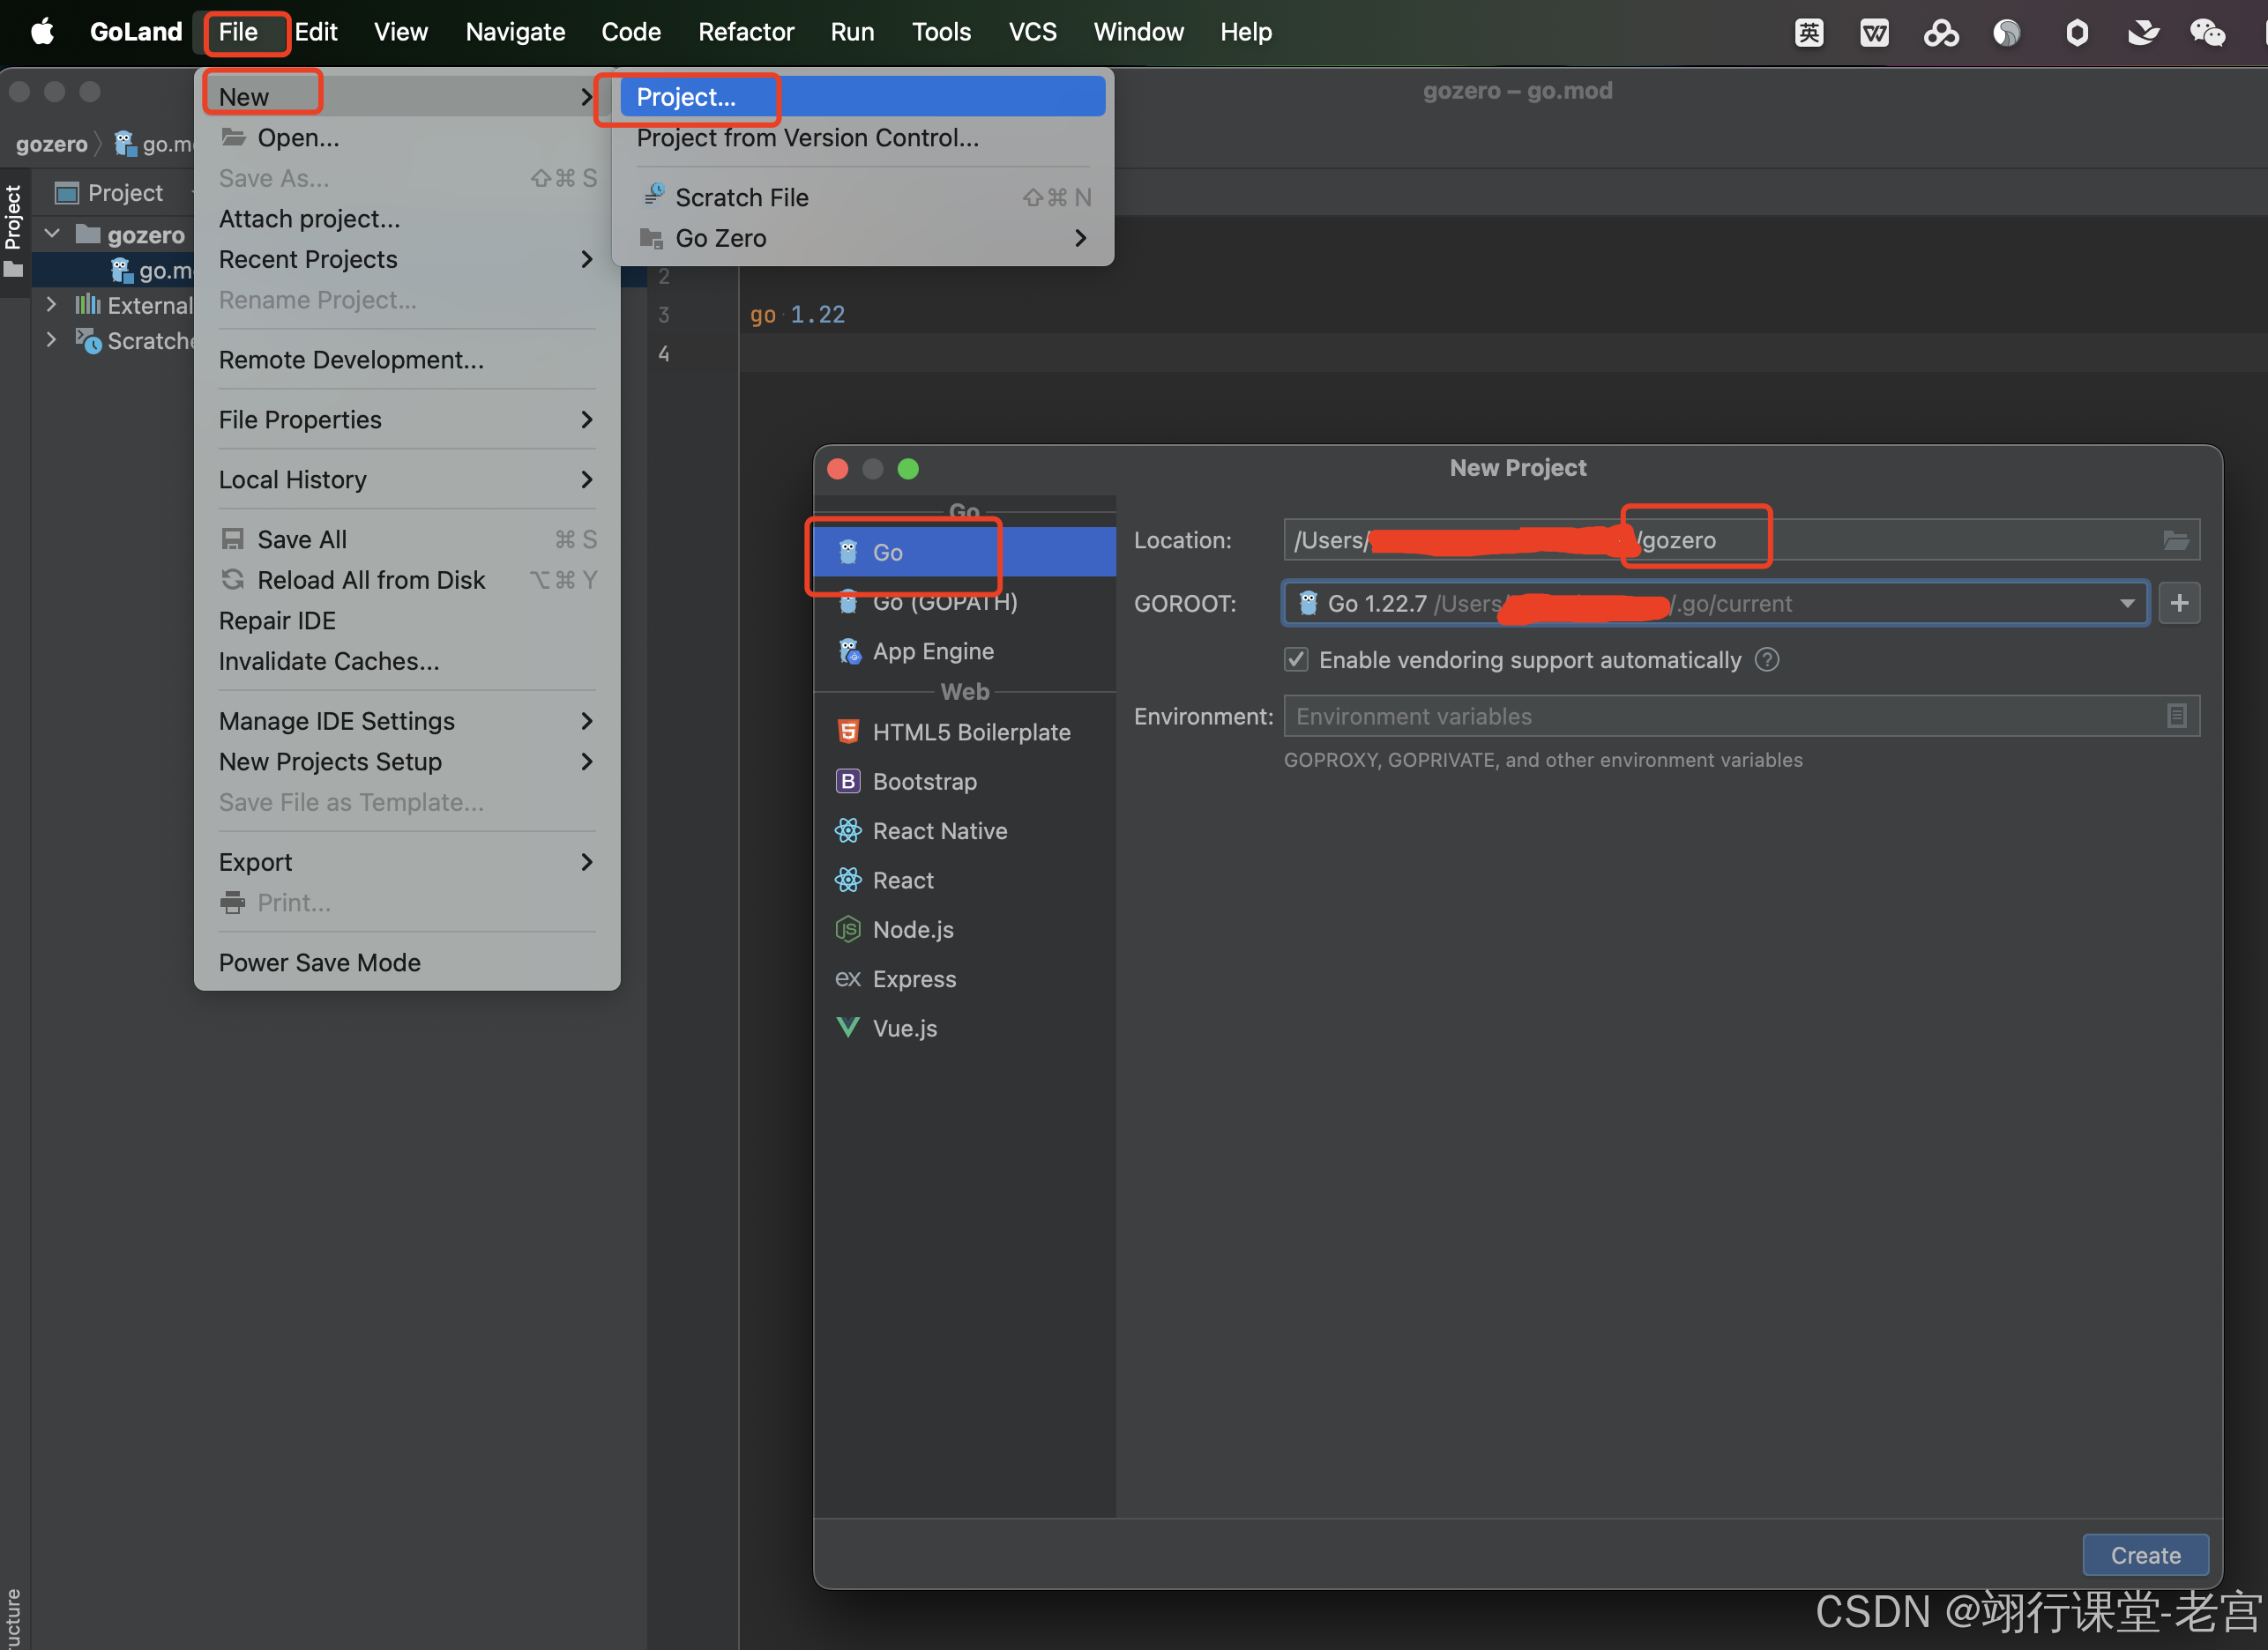
Task: Click the New menu item
Action: (407, 97)
